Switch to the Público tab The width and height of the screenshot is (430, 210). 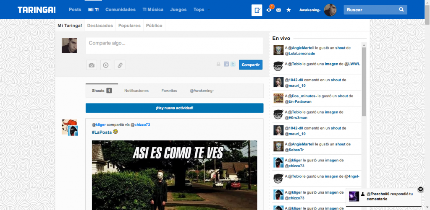pyautogui.click(x=154, y=26)
